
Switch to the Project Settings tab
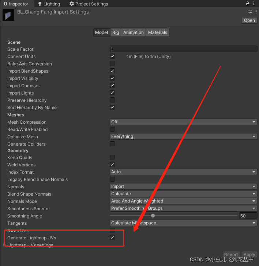tap(89, 4)
